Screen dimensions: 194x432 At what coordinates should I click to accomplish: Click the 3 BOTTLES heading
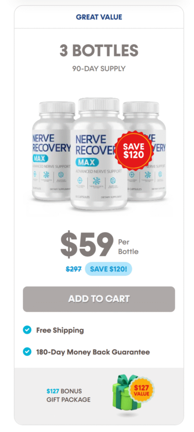99,51
